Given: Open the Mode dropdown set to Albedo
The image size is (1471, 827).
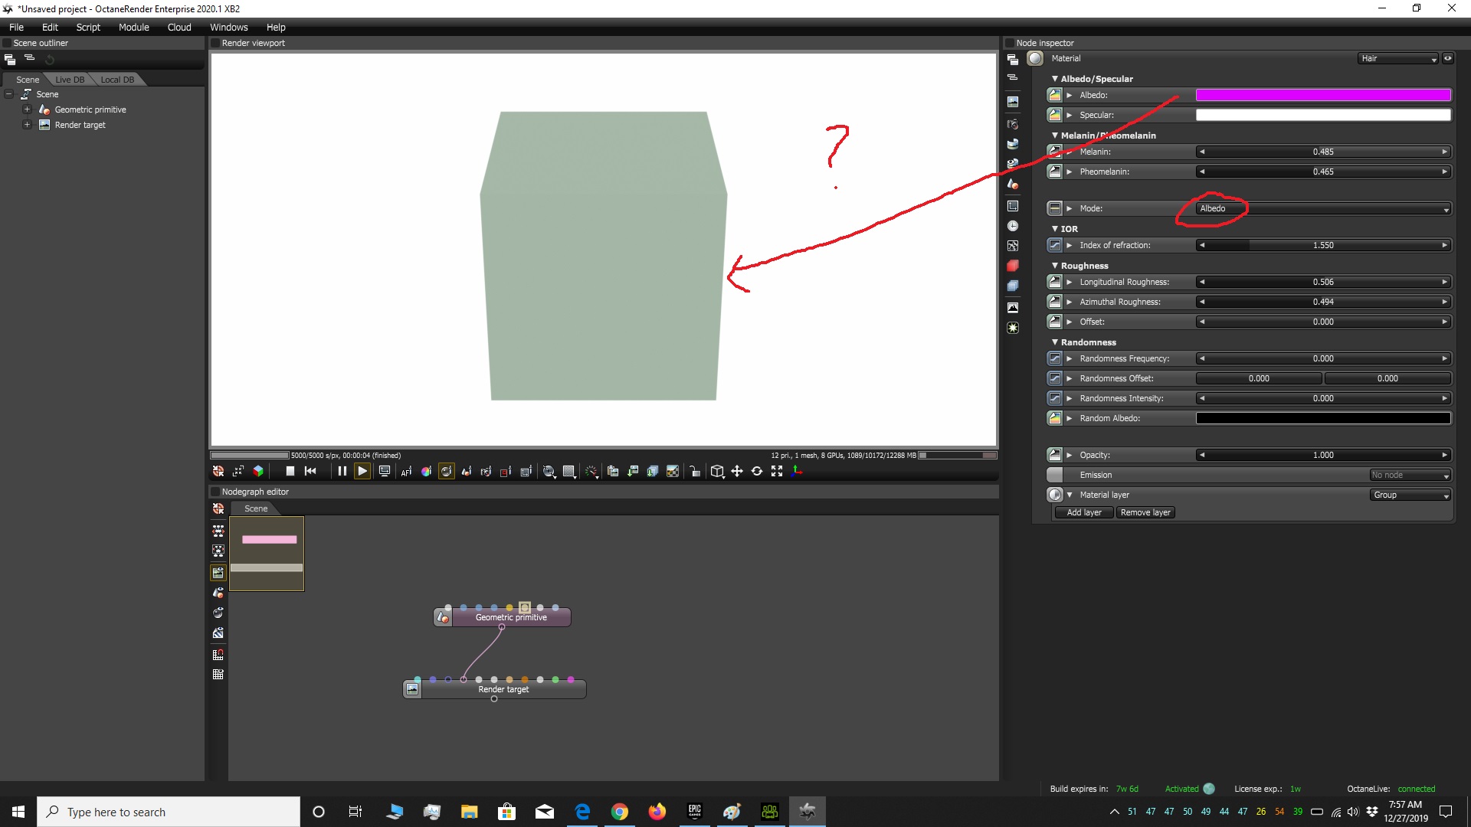Looking at the screenshot, I should click(1322, 209).
